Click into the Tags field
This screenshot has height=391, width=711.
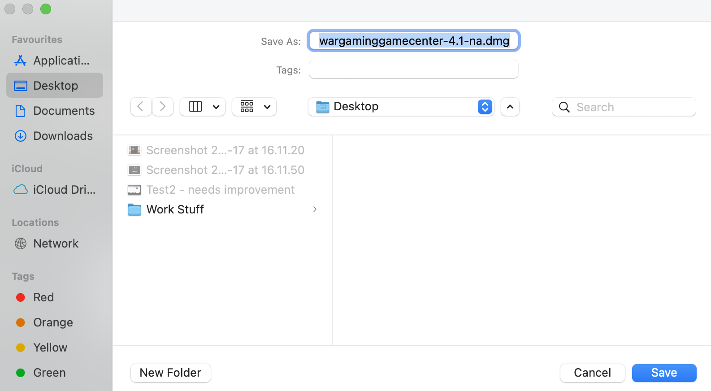(414, 70)
